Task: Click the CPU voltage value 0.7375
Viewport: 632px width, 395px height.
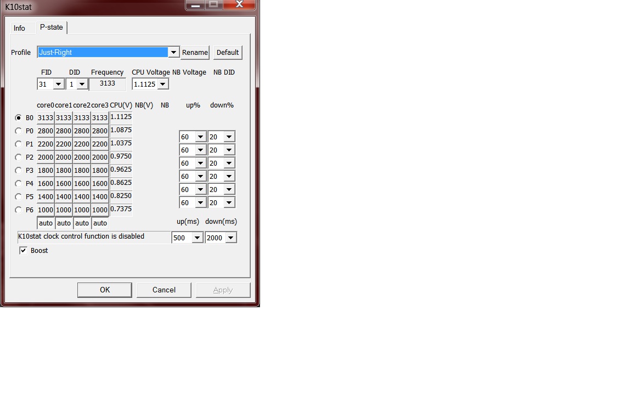Action: click(x=121, y=209)
